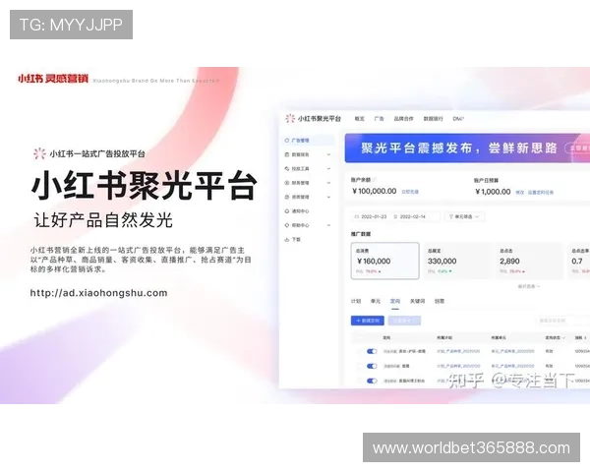The width and height of the screenshot is (590, 472).
Task: Expand the 财务管理 sidebar chevron
Action: [x=328, y=183]
